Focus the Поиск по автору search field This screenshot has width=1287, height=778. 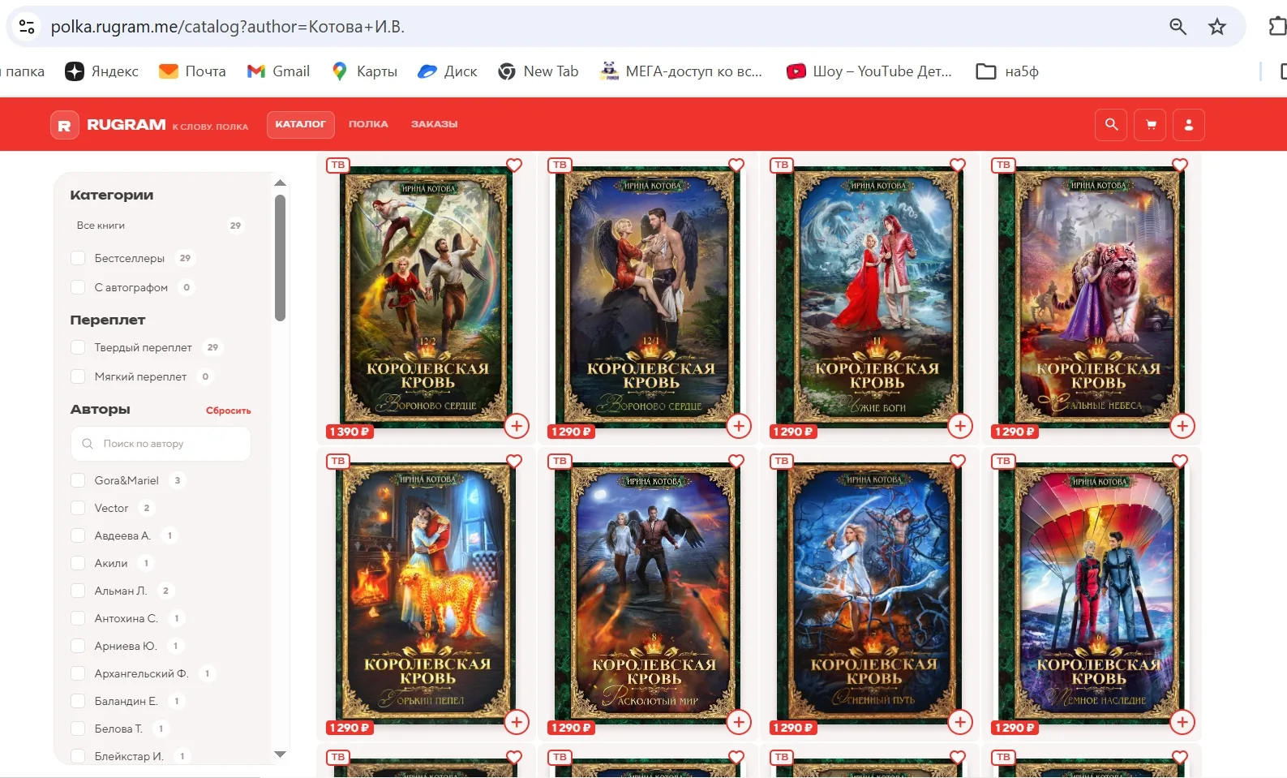(161, 444)
